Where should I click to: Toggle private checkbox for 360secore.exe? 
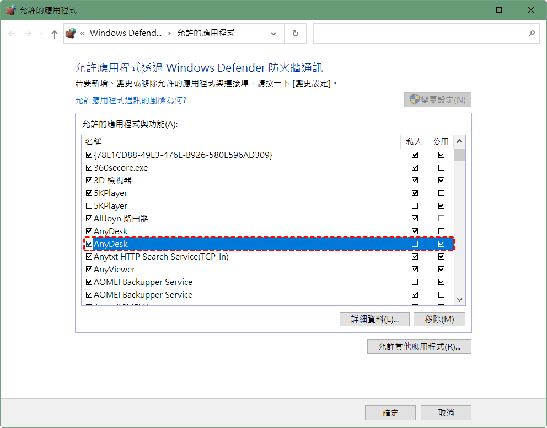pyautogui.click(x=415, y=168)
